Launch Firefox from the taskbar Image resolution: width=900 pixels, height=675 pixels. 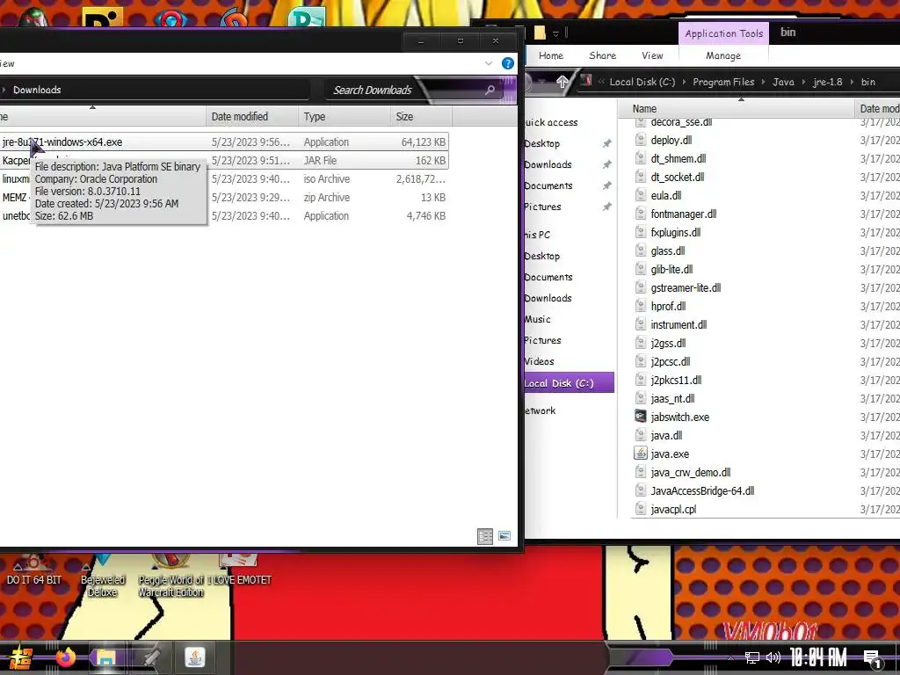point(65,657)
